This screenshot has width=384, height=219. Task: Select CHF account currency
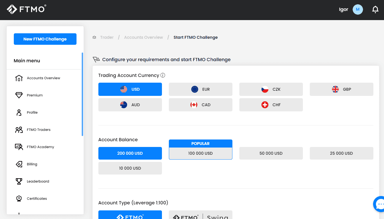(x=271, y=105)
